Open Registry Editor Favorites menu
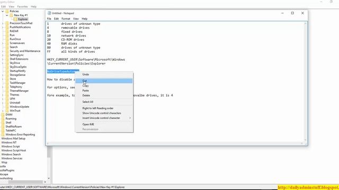339x190 pixels. point(22,7)
